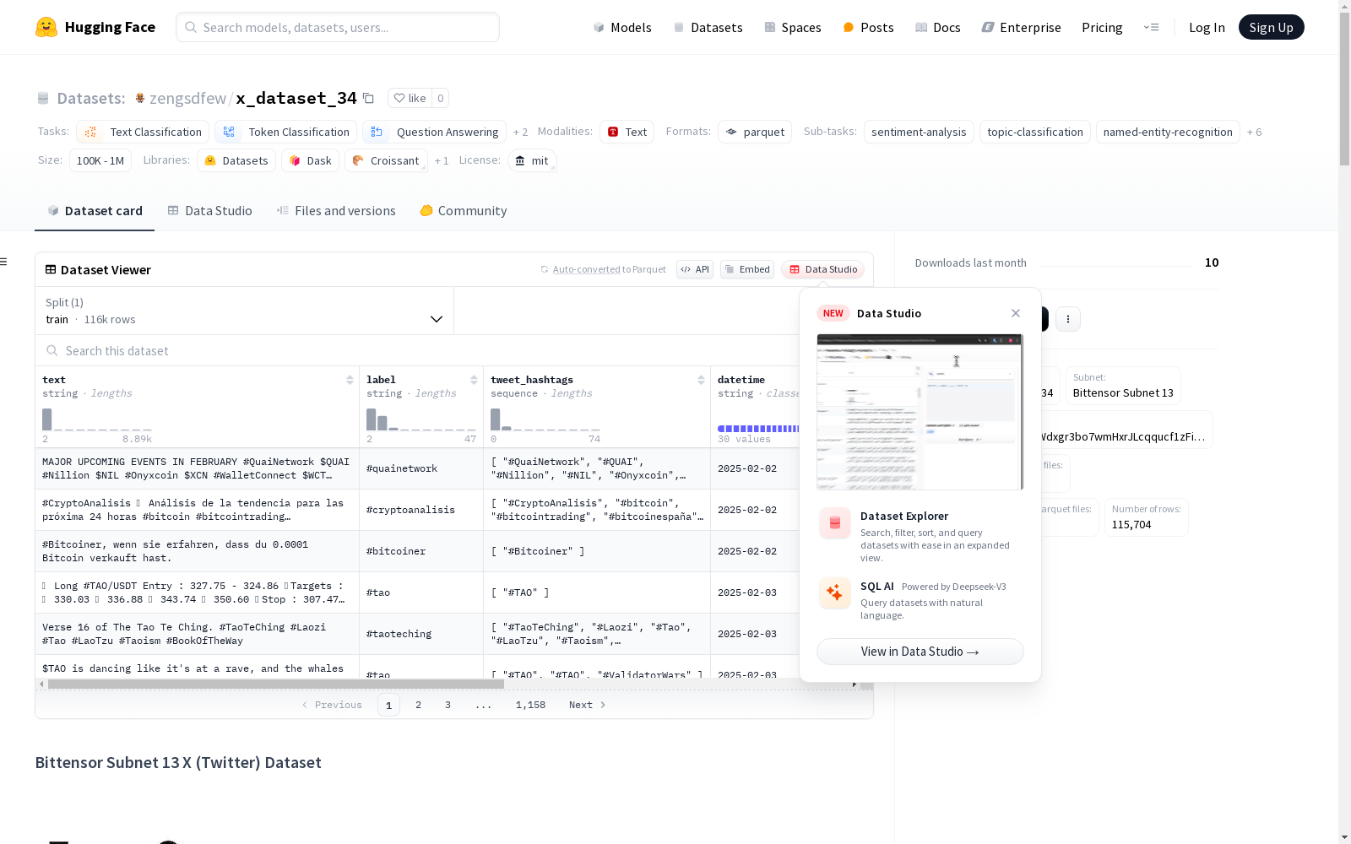This screenshot has height=844, width=1351.
Task: Click the Sign Up button
Action: click(x=1271, y=27)
